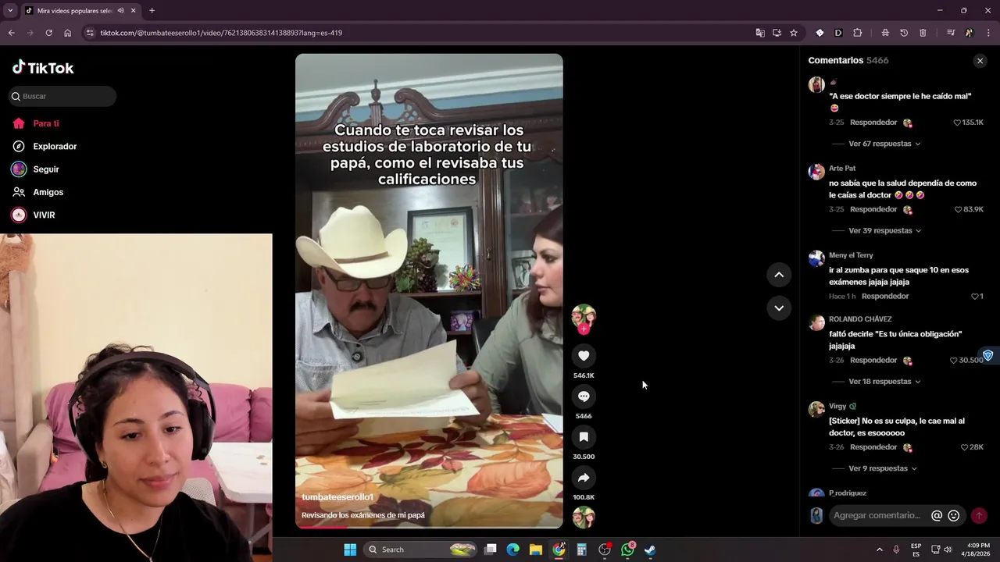Follow the creator via the red plus badge
The image size is (1000, 562).
pyautogui.click(x=584, y=329)
